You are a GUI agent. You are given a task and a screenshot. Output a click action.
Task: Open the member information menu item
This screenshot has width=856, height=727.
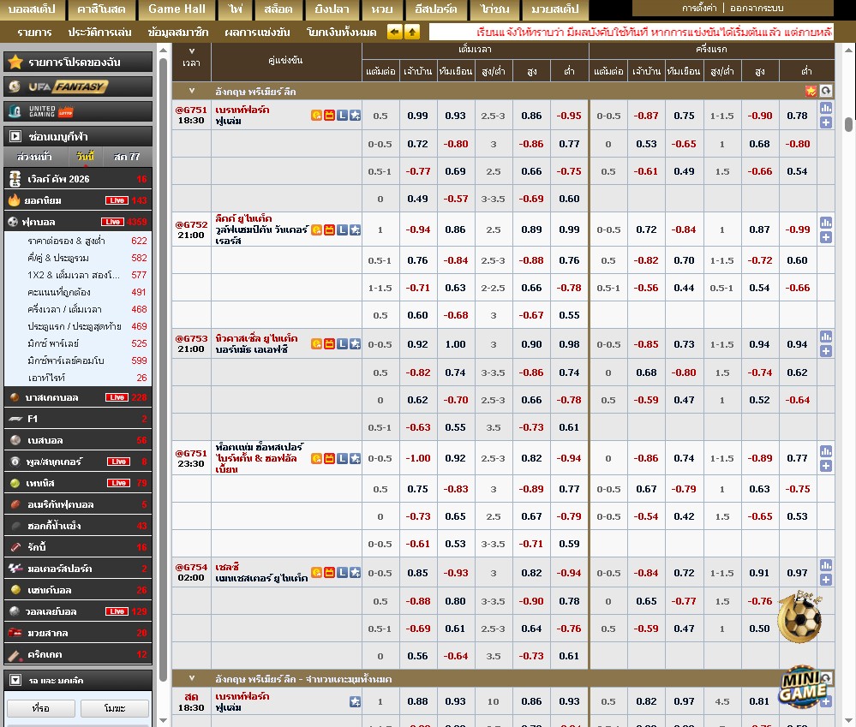(178, 33)
